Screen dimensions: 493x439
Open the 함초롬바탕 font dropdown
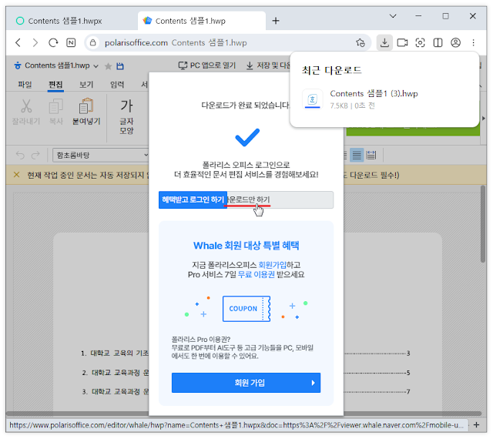(101, 155)
